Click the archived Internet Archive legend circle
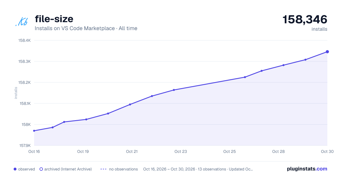Viewport: 341px width, 179px height. (x=41, y=169)
